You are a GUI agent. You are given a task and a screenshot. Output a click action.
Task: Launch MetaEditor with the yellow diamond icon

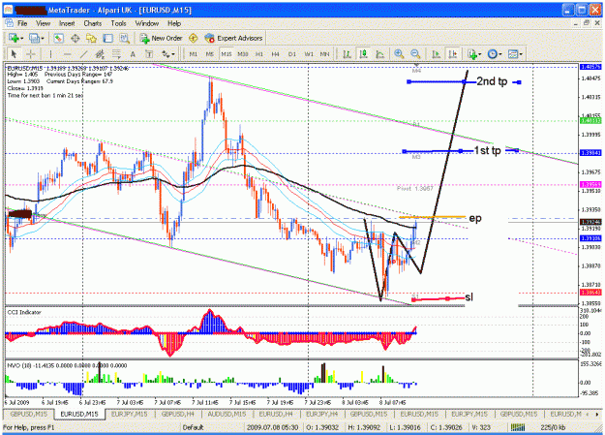(x=193, y=38)
